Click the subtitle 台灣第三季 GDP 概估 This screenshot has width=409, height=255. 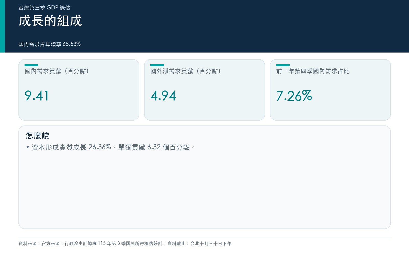44,8
